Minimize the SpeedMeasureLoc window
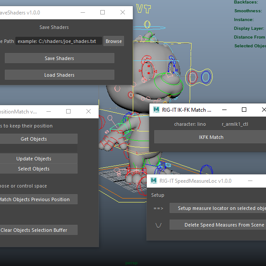 click(x=250, y=181)
